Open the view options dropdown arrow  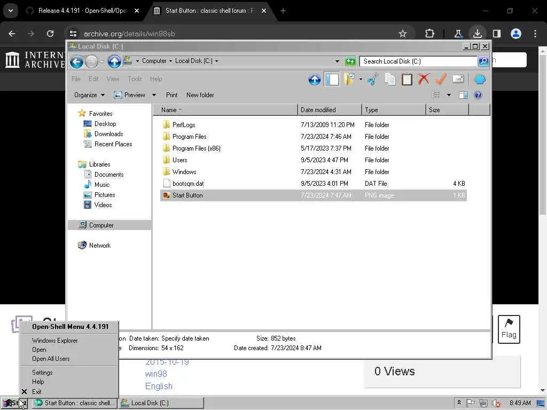point(449,95)
